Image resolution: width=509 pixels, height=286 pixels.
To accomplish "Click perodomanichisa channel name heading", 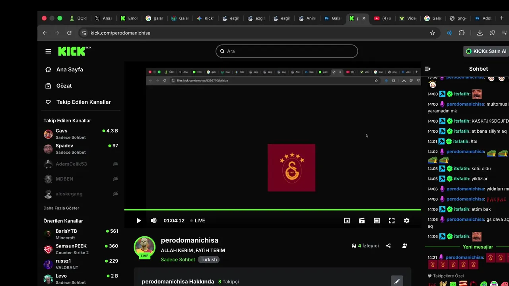I will point(189,240).
